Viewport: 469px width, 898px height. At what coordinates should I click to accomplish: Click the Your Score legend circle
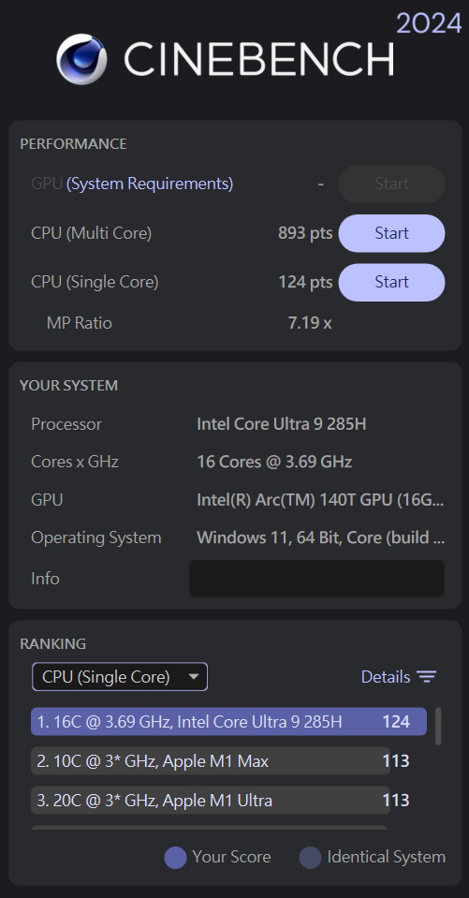(175, 858)
